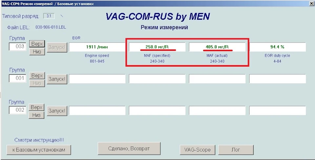The width and height of the screenshot is (315, 160).
Task: Click the group 001 number field
Action: tap(18, 78)
